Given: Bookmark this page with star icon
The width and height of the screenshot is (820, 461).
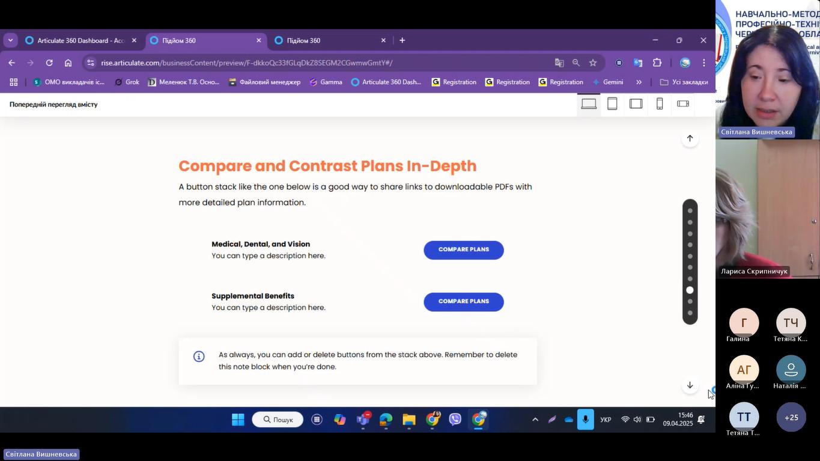Looking at the screenshot, I should 593,63.
